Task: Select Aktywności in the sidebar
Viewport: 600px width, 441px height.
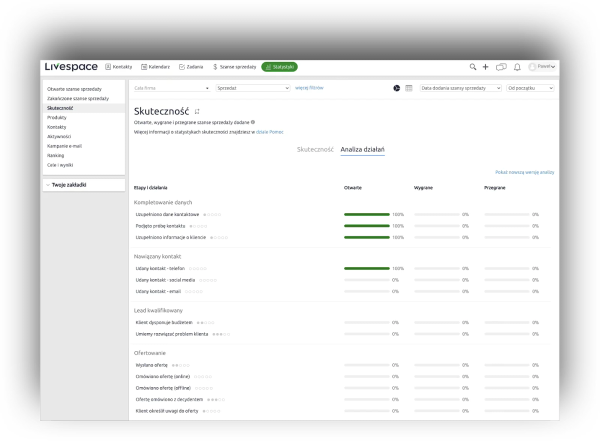Action: 59,136
